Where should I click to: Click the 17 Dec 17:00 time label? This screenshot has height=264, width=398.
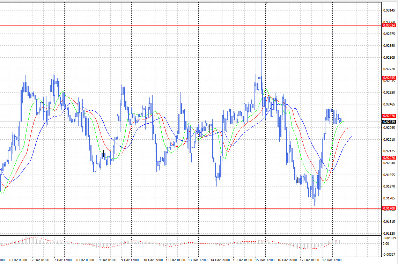coord(332,260)
